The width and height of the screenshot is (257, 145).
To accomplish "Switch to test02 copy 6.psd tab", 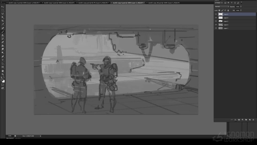I will click(x=128, y=3).
